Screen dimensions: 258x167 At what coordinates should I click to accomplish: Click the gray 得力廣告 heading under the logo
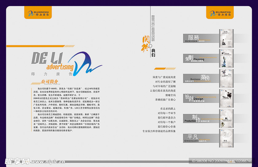[52, 74]
